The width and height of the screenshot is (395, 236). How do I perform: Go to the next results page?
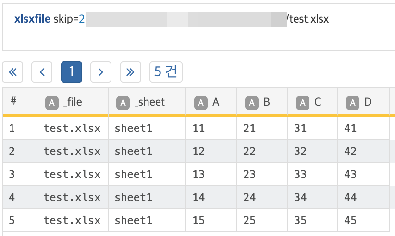(100, 72)
